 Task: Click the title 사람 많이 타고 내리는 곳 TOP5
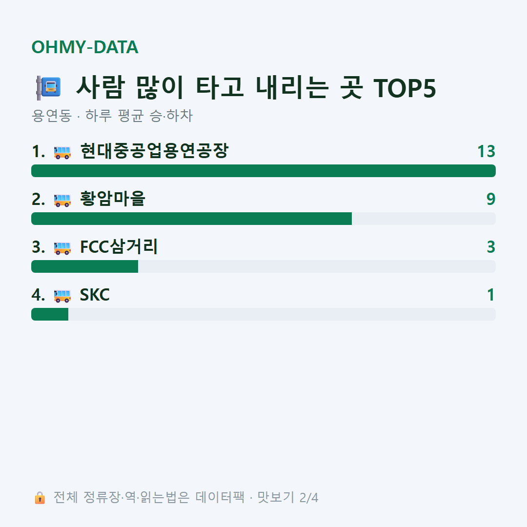click(x=256, y=88)
